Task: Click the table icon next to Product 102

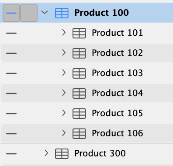Action: (79, 53)
